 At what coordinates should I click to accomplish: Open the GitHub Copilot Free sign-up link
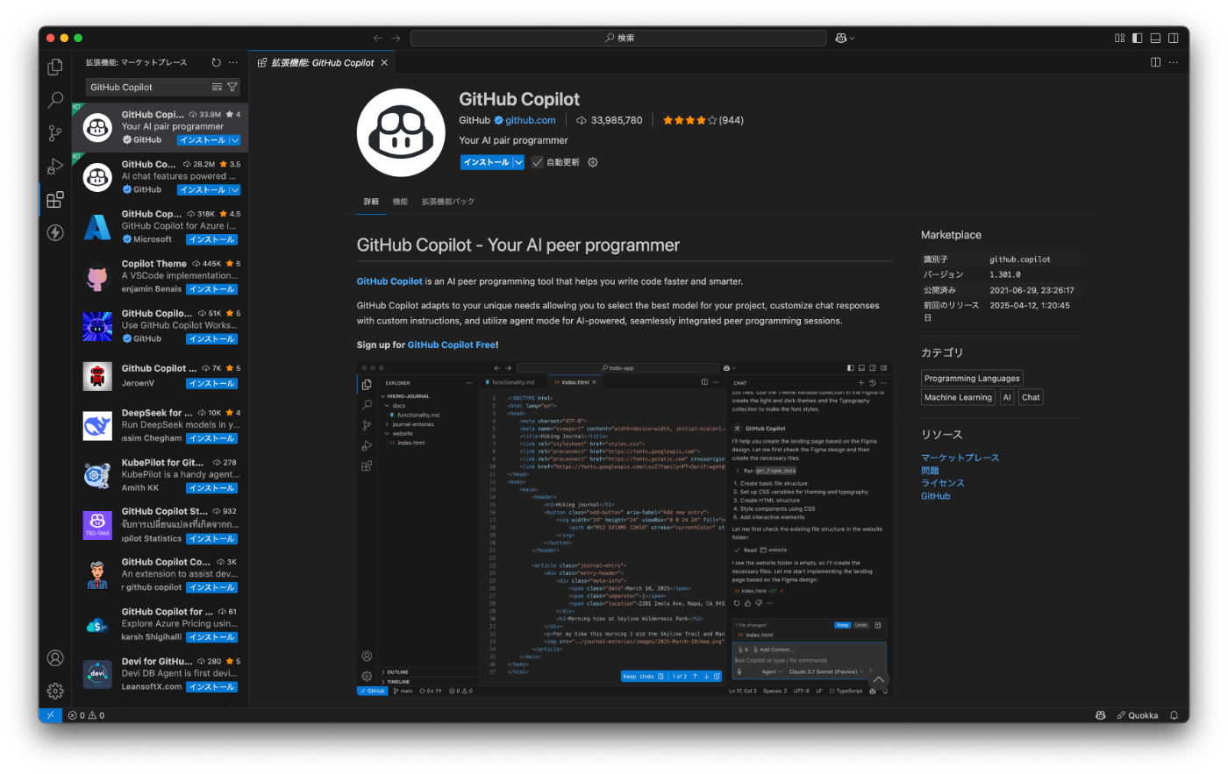click(452, 345)
